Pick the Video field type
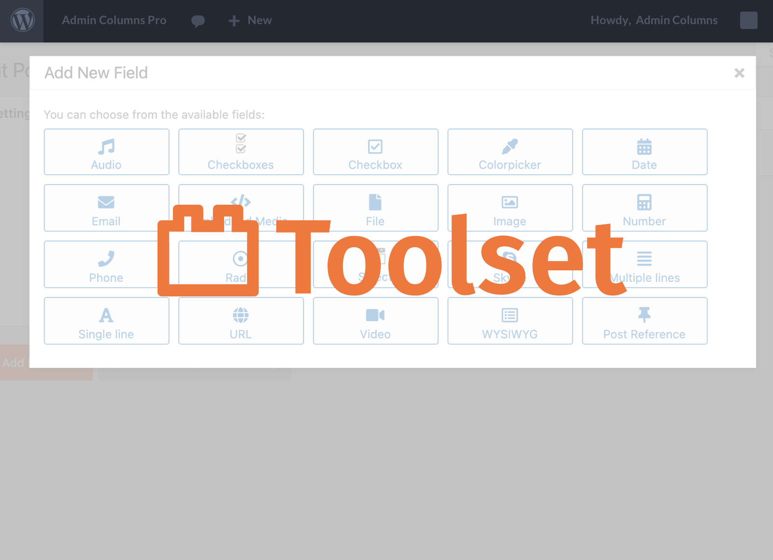 (375, 321)
